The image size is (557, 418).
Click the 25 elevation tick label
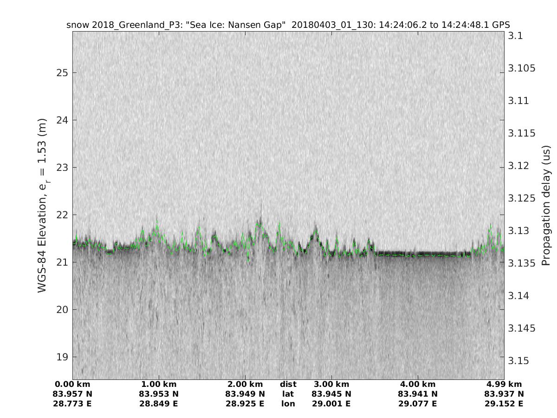point(62,73)
